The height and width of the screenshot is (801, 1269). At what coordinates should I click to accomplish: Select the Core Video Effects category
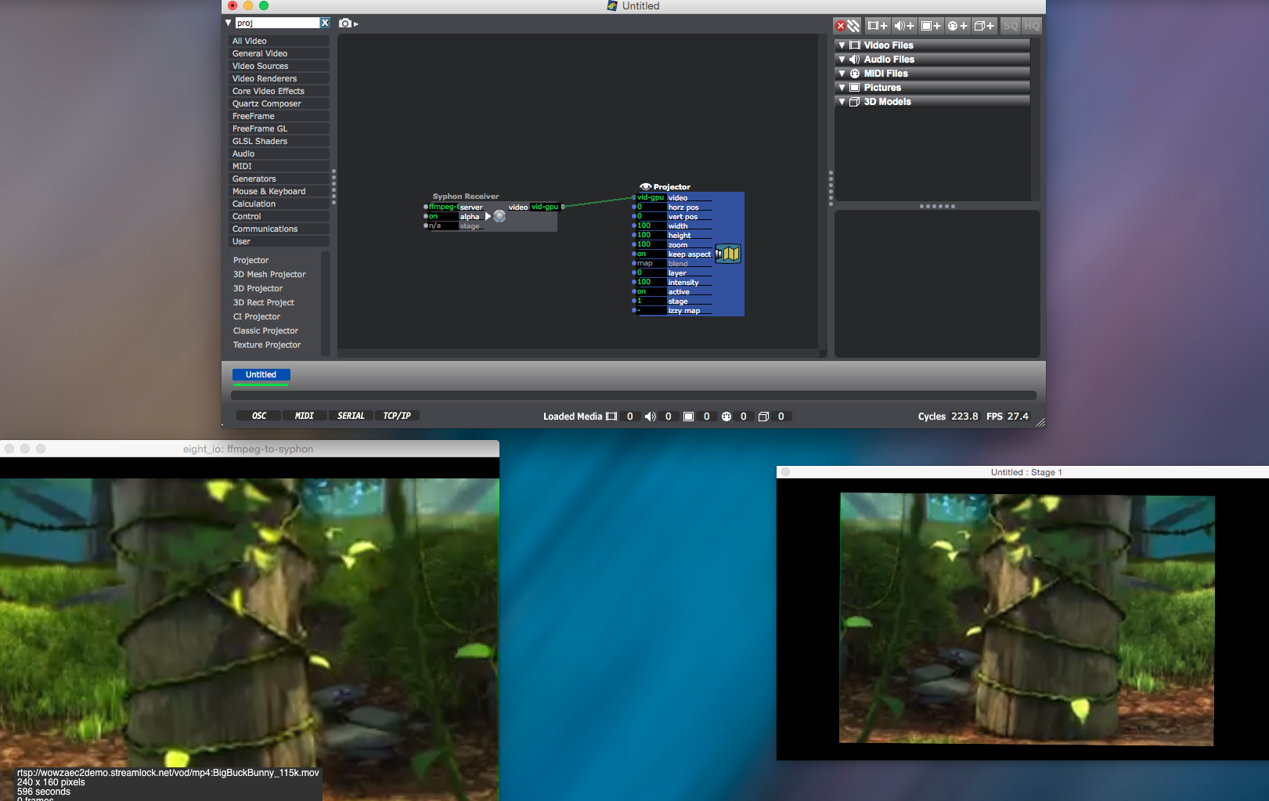point(279,91)
